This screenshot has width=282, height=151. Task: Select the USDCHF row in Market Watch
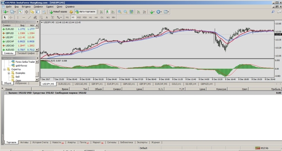(x=19, y=42)
